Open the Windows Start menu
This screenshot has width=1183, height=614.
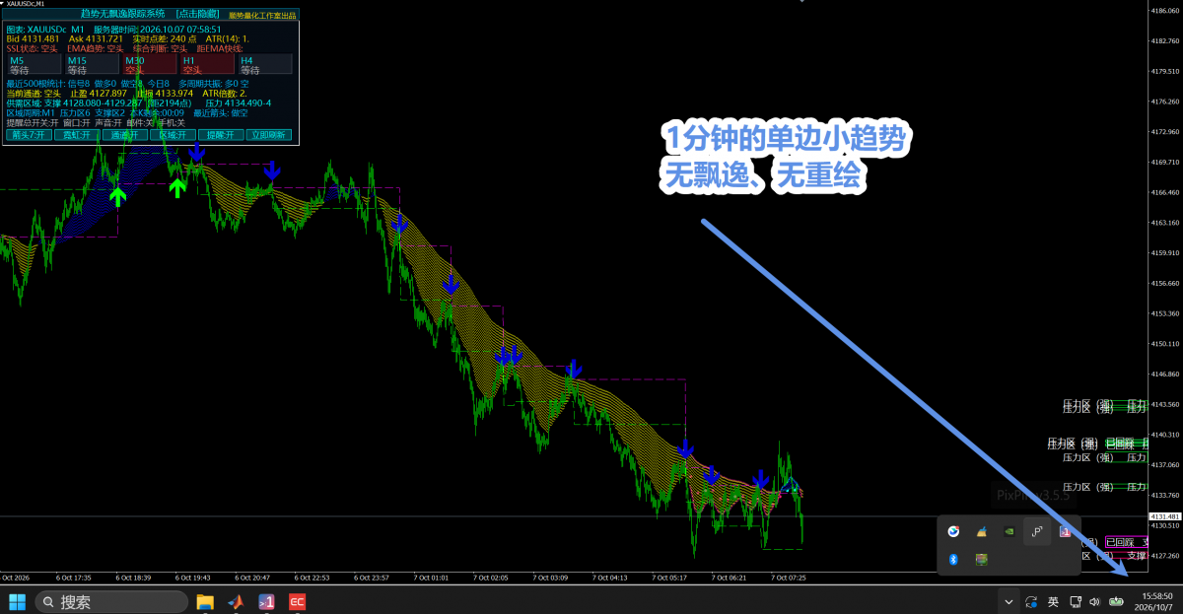pos(17,601)
